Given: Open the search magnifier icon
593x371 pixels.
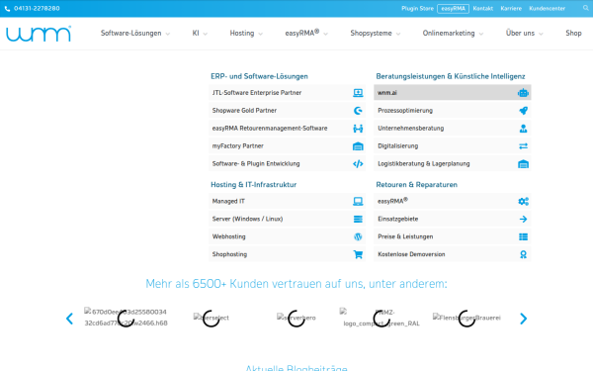Looking at the screenshot, I should tap(585, 8).
